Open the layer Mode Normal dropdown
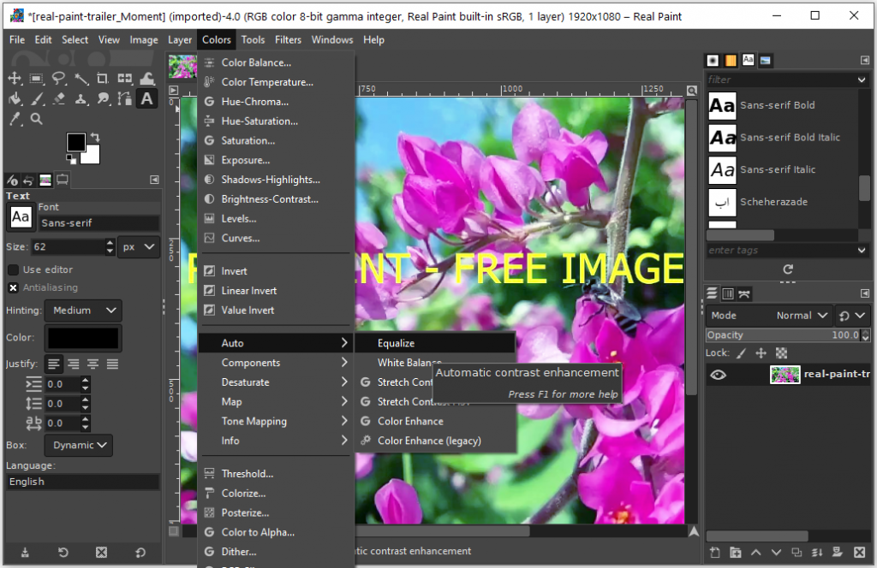The image size is (877, 568). [802, 316]
